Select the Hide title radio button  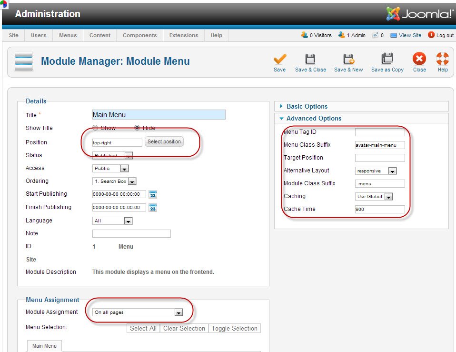pos(137,128)
